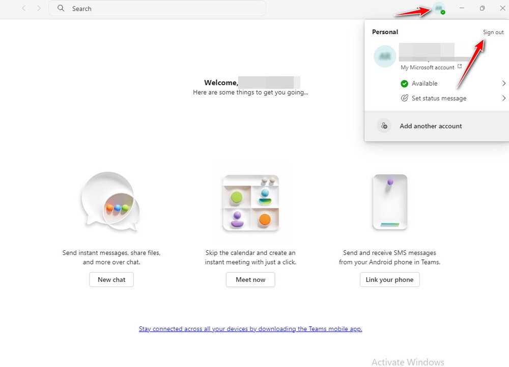Image resolution: width=509 pixels, height=367 pixels.
Task: Click the chat bubbles illustration
Action: (x=110, y=201)
